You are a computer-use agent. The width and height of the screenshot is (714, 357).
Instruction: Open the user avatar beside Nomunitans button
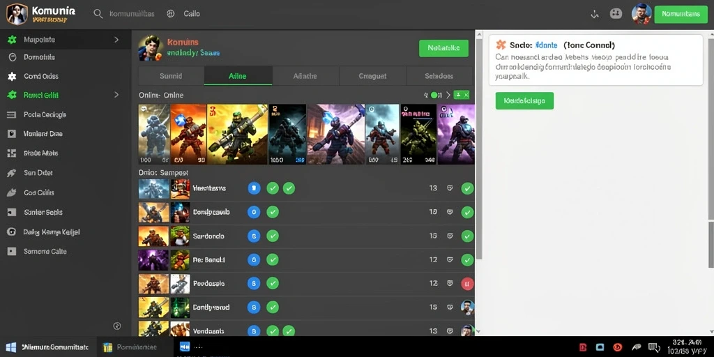tap(641, 14)
